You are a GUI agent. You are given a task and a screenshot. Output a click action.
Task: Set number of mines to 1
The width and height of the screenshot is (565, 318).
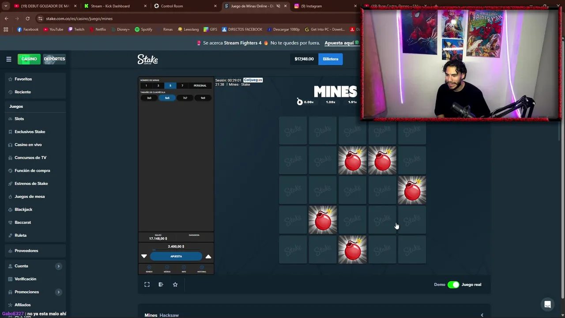point(146,86)
